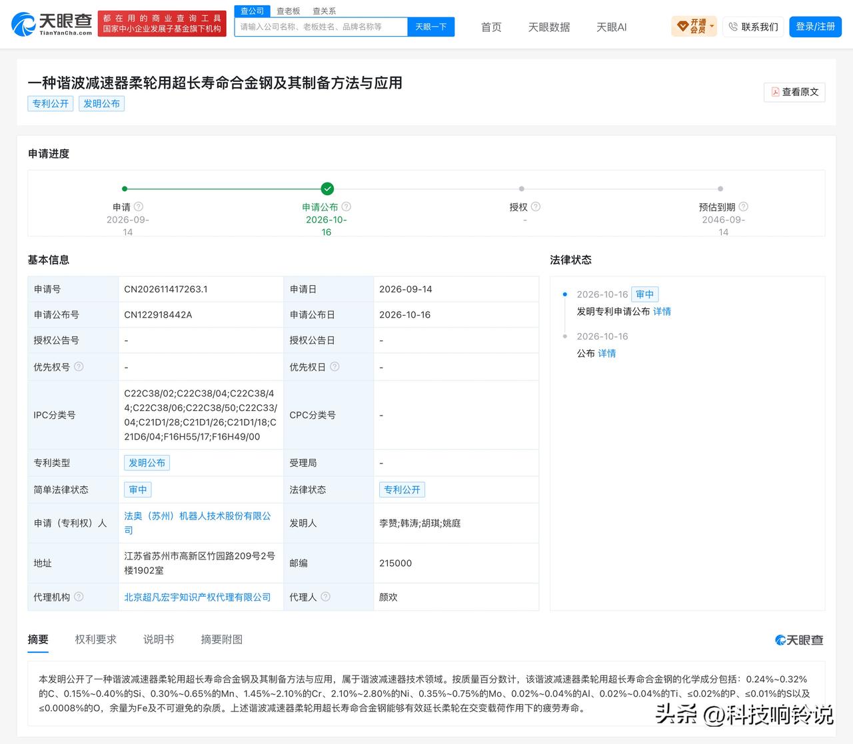Open 天眼数据 navigation item
Viewport: 853px width, 744px height.
(x=549, y=27)
